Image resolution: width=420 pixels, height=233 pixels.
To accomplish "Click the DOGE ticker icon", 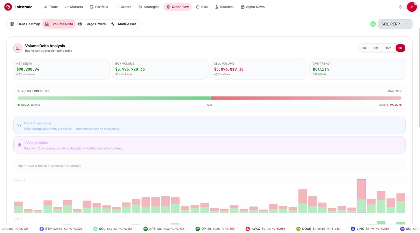I will coord(298,229).
